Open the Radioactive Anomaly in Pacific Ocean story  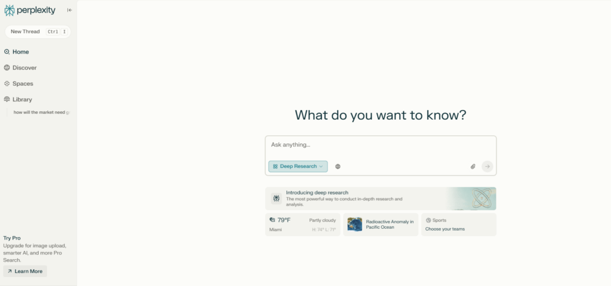[x=381, y=225]
